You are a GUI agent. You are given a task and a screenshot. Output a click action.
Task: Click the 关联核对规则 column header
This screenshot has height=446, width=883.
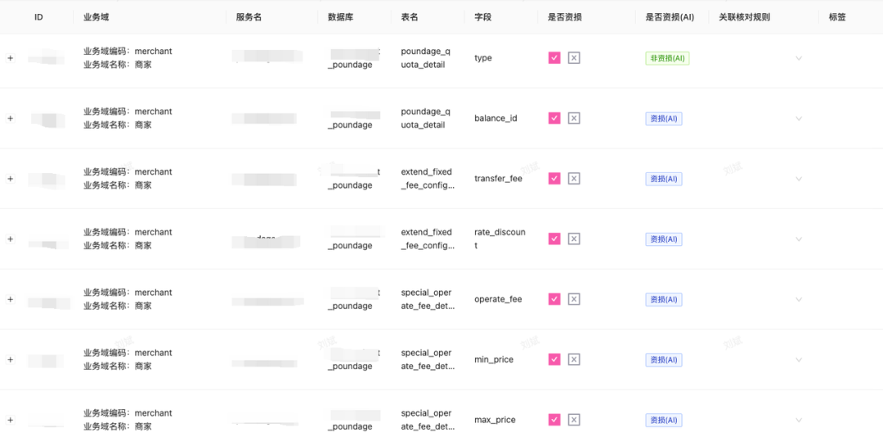(745, 17)
